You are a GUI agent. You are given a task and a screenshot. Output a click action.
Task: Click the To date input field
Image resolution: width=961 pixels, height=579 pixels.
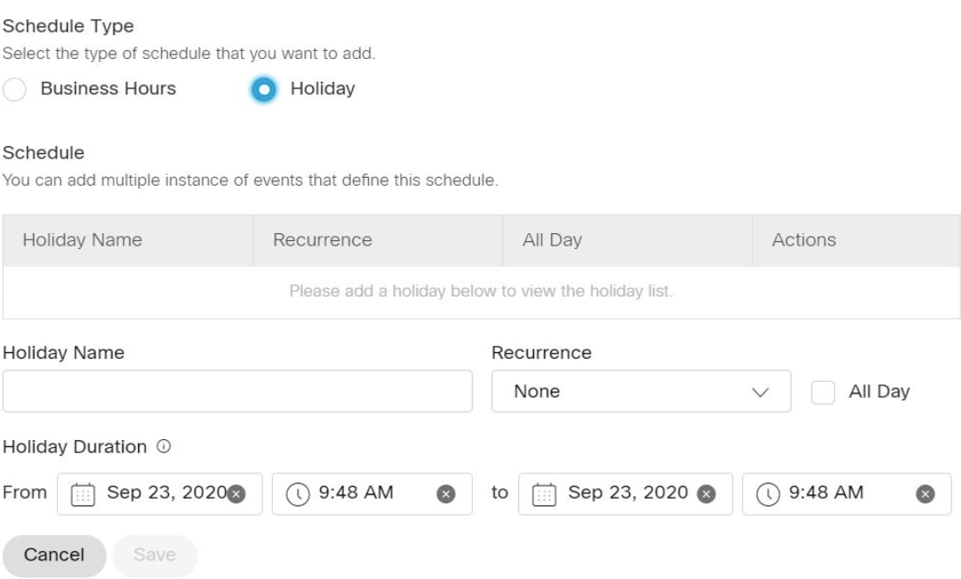point(627,494)
